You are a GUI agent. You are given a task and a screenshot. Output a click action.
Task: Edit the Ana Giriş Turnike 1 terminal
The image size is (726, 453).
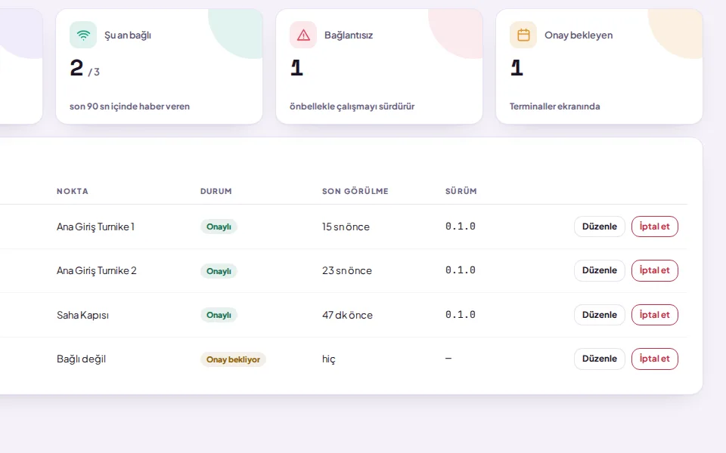(x=600, y=226)
